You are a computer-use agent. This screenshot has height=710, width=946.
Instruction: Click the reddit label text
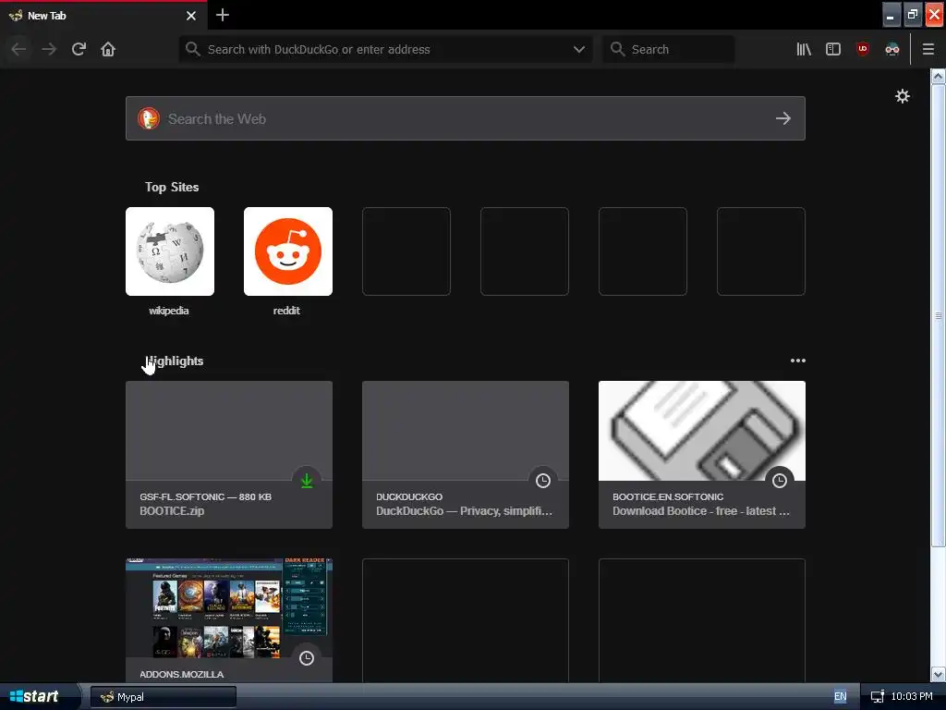coord(286,311)
